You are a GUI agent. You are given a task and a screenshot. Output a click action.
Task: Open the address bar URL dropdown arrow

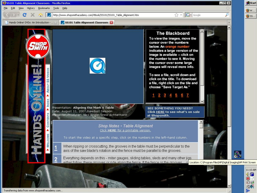click(x=181, y=15)
